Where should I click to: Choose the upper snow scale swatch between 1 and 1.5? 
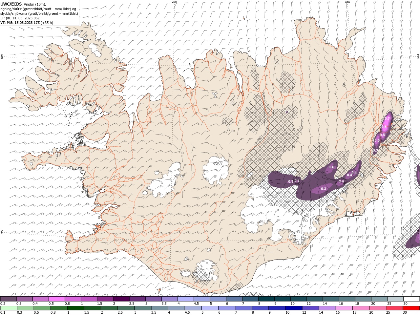pos(89,299)
